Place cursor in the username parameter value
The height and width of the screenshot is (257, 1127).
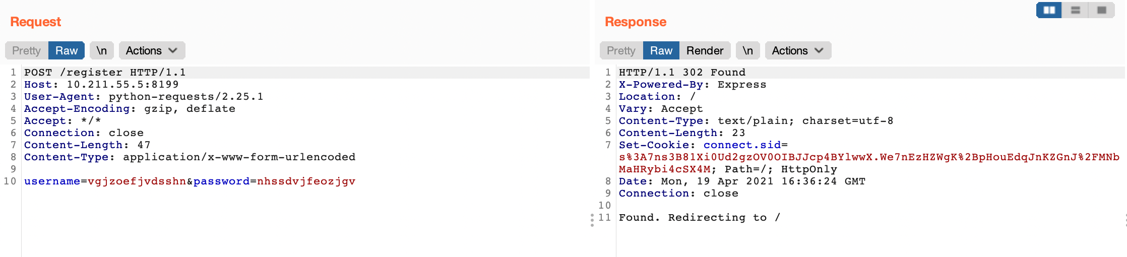point(137,181)
